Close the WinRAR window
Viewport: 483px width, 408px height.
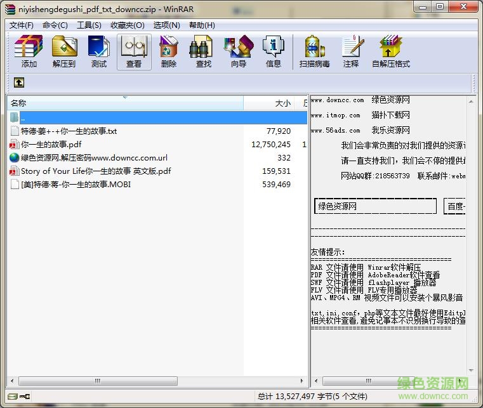click(463, 7)
